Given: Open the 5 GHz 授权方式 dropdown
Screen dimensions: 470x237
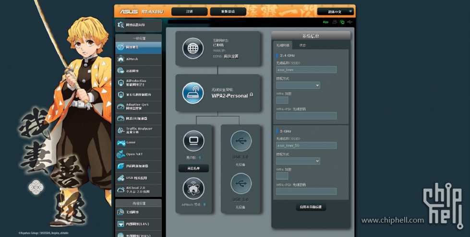Looking at the screenshot, I should click(298, 161).
